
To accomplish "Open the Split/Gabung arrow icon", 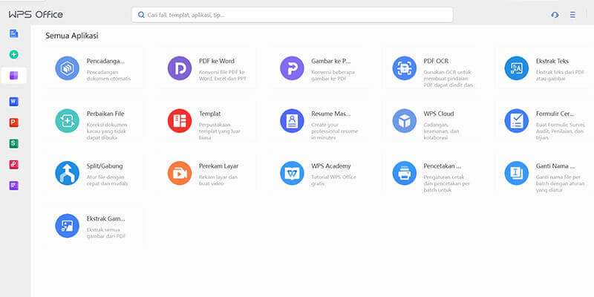I will [67, 173].
